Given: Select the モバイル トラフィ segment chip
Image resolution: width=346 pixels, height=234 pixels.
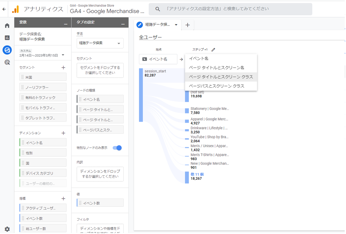Looking at the screenshot, I should click(x=43, y=108).
